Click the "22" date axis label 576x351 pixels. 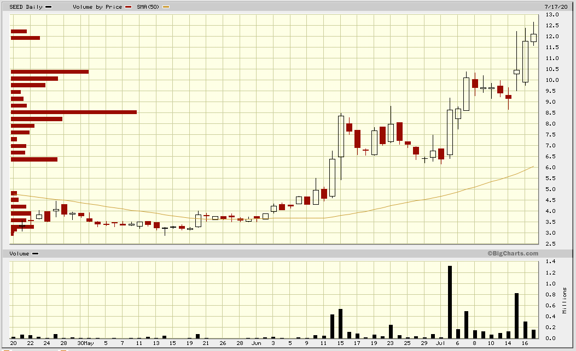coord(30,343)
